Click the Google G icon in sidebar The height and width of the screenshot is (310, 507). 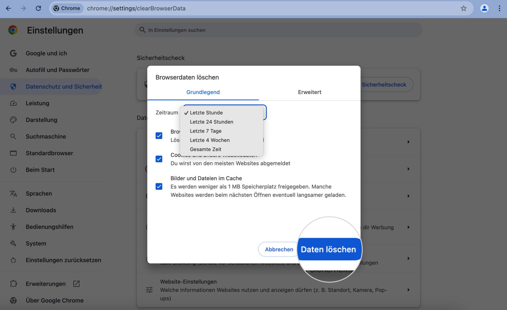pyautogui.click(x=13, y=53)
